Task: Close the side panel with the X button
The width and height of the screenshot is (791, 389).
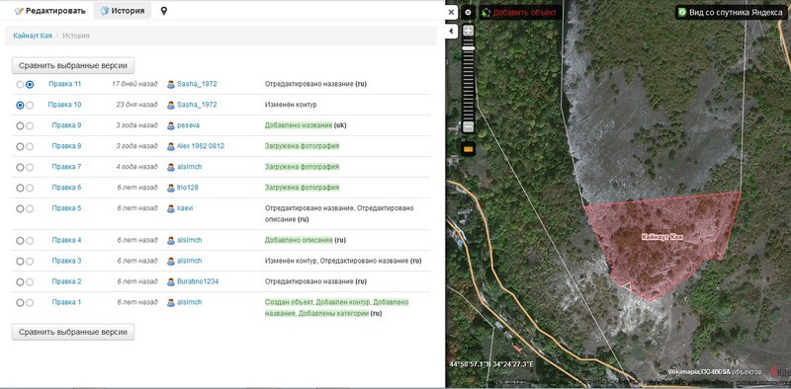Action: 452,12
